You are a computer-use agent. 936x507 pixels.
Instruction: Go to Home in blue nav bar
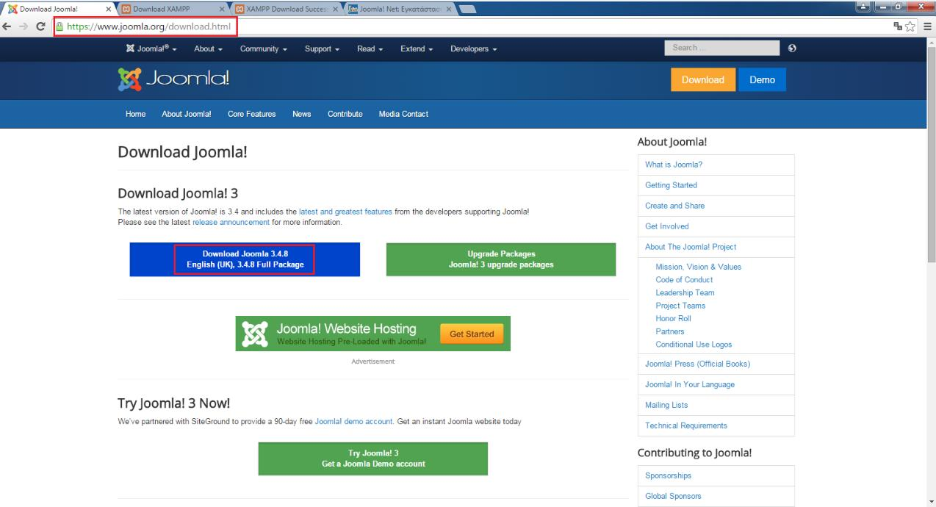pos(136,114)
